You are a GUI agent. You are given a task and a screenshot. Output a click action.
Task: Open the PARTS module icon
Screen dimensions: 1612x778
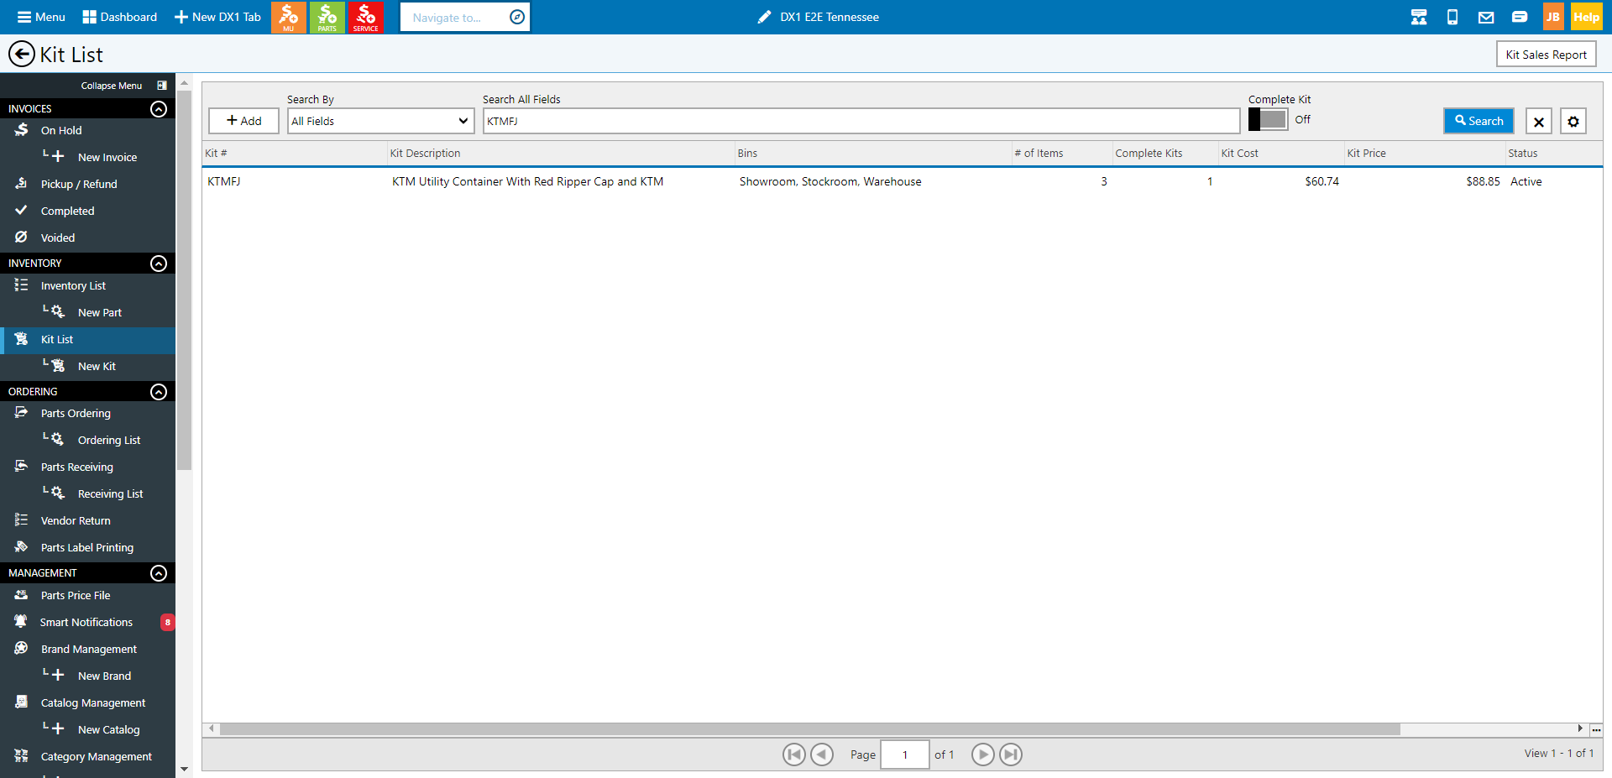(x=327, y=17)
